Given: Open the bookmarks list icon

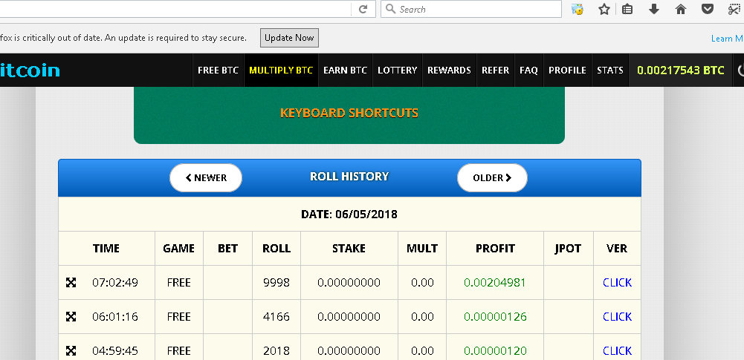Looking at the screenshot, I should tap(627, 9).
